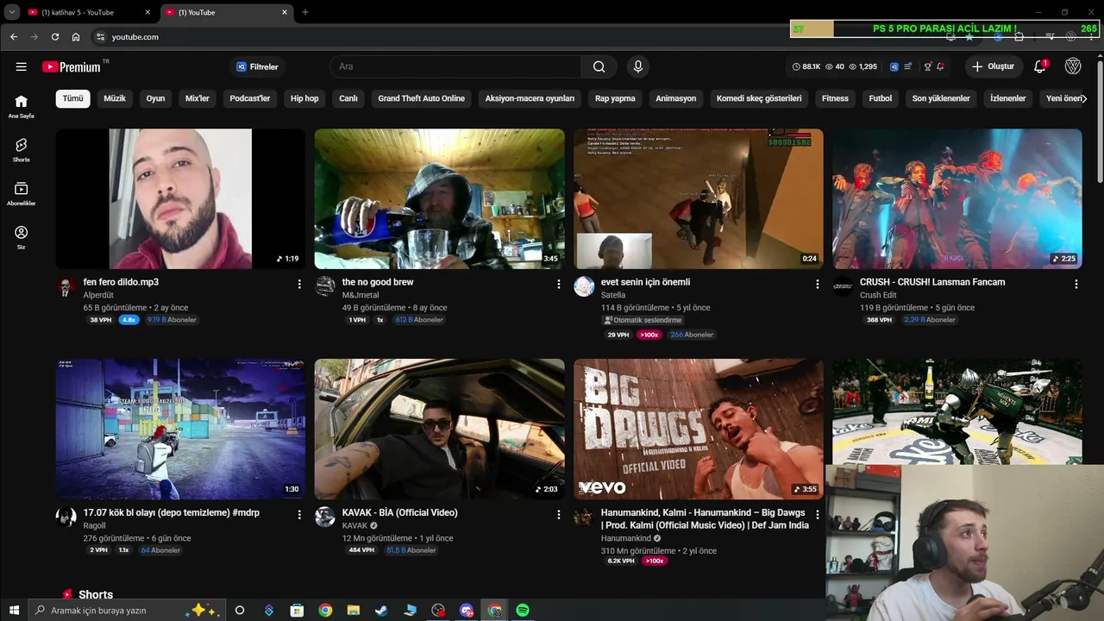
Task: Open Spotify from the taskbar
Action: tap(523, 610)
